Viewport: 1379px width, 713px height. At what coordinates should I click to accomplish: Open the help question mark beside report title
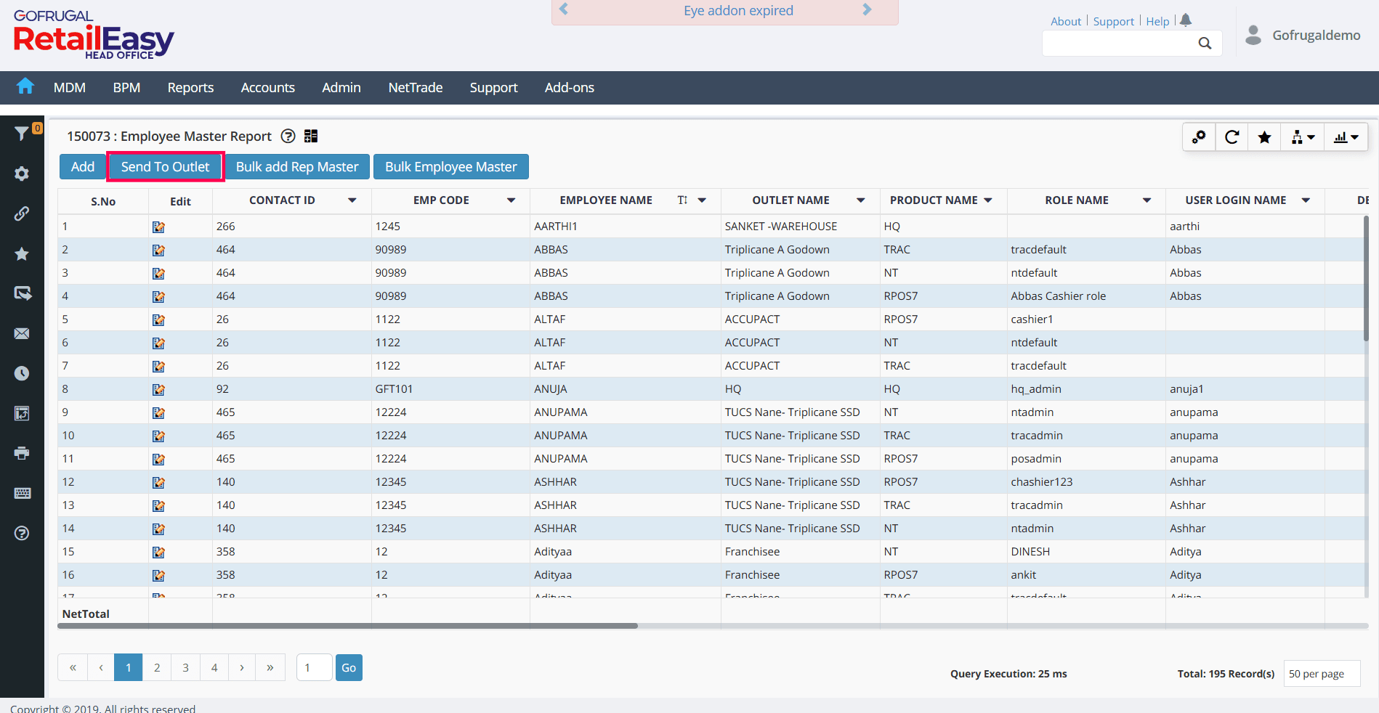288,137
